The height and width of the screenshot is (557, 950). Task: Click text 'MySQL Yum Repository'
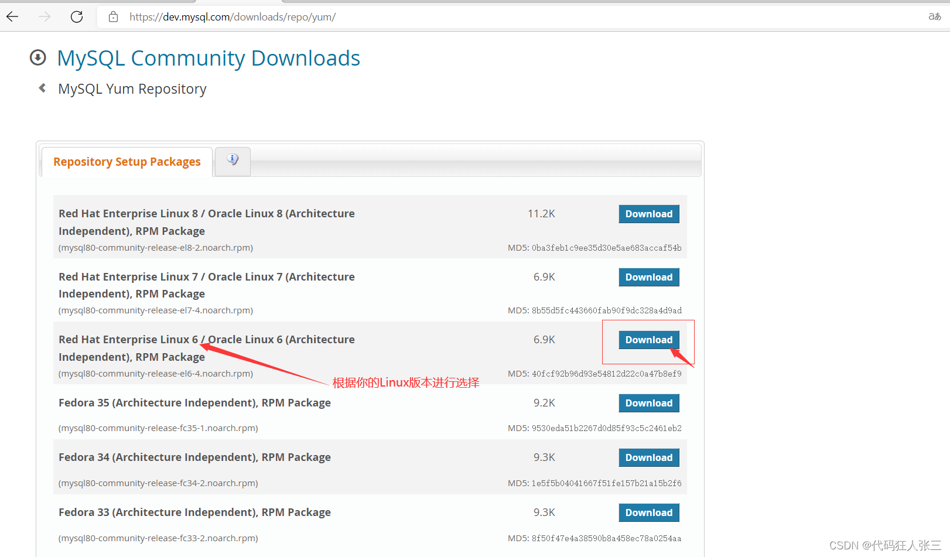point(132,89)
